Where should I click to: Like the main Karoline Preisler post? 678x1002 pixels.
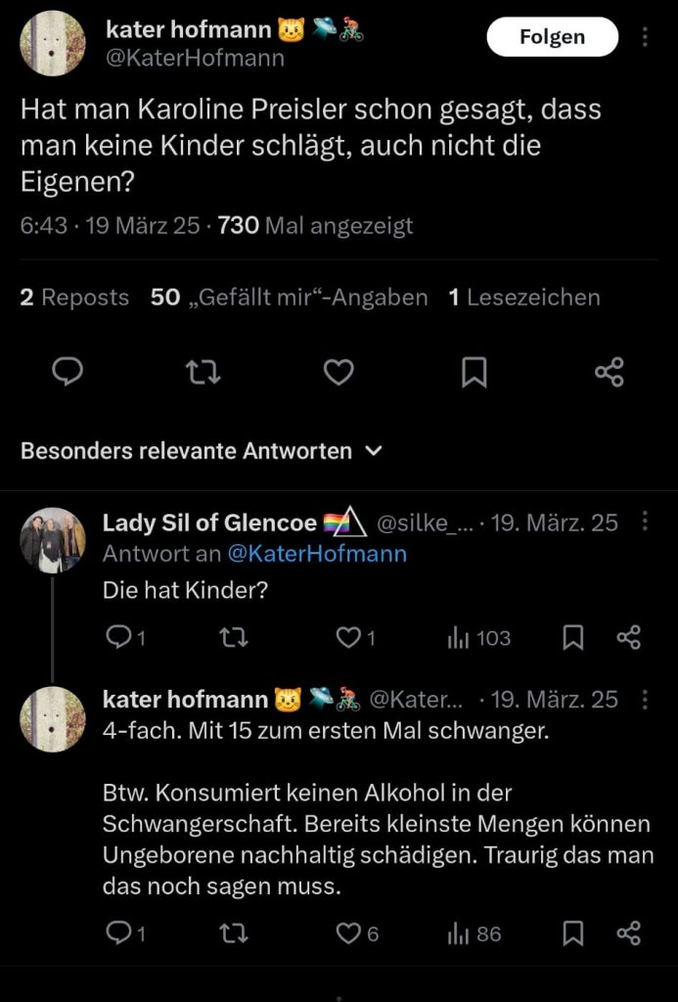point(339,372)
